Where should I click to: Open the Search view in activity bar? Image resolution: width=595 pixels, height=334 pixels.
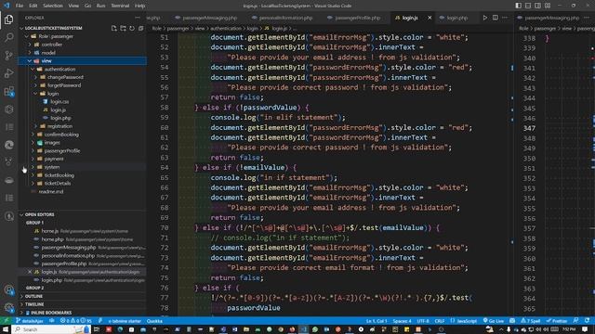click(x=8, y=37)
